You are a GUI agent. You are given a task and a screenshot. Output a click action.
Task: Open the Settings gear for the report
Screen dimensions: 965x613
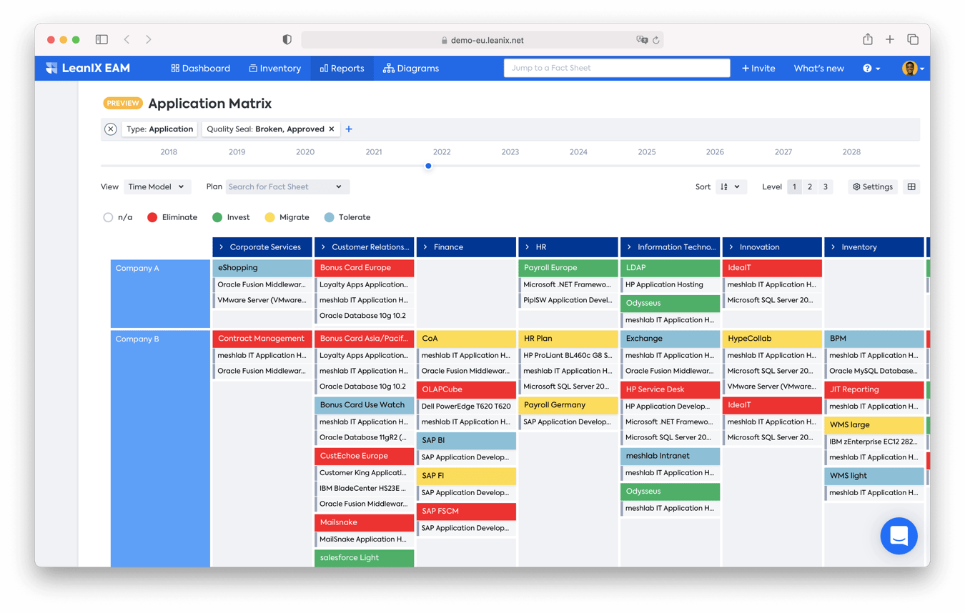point(872,186)
